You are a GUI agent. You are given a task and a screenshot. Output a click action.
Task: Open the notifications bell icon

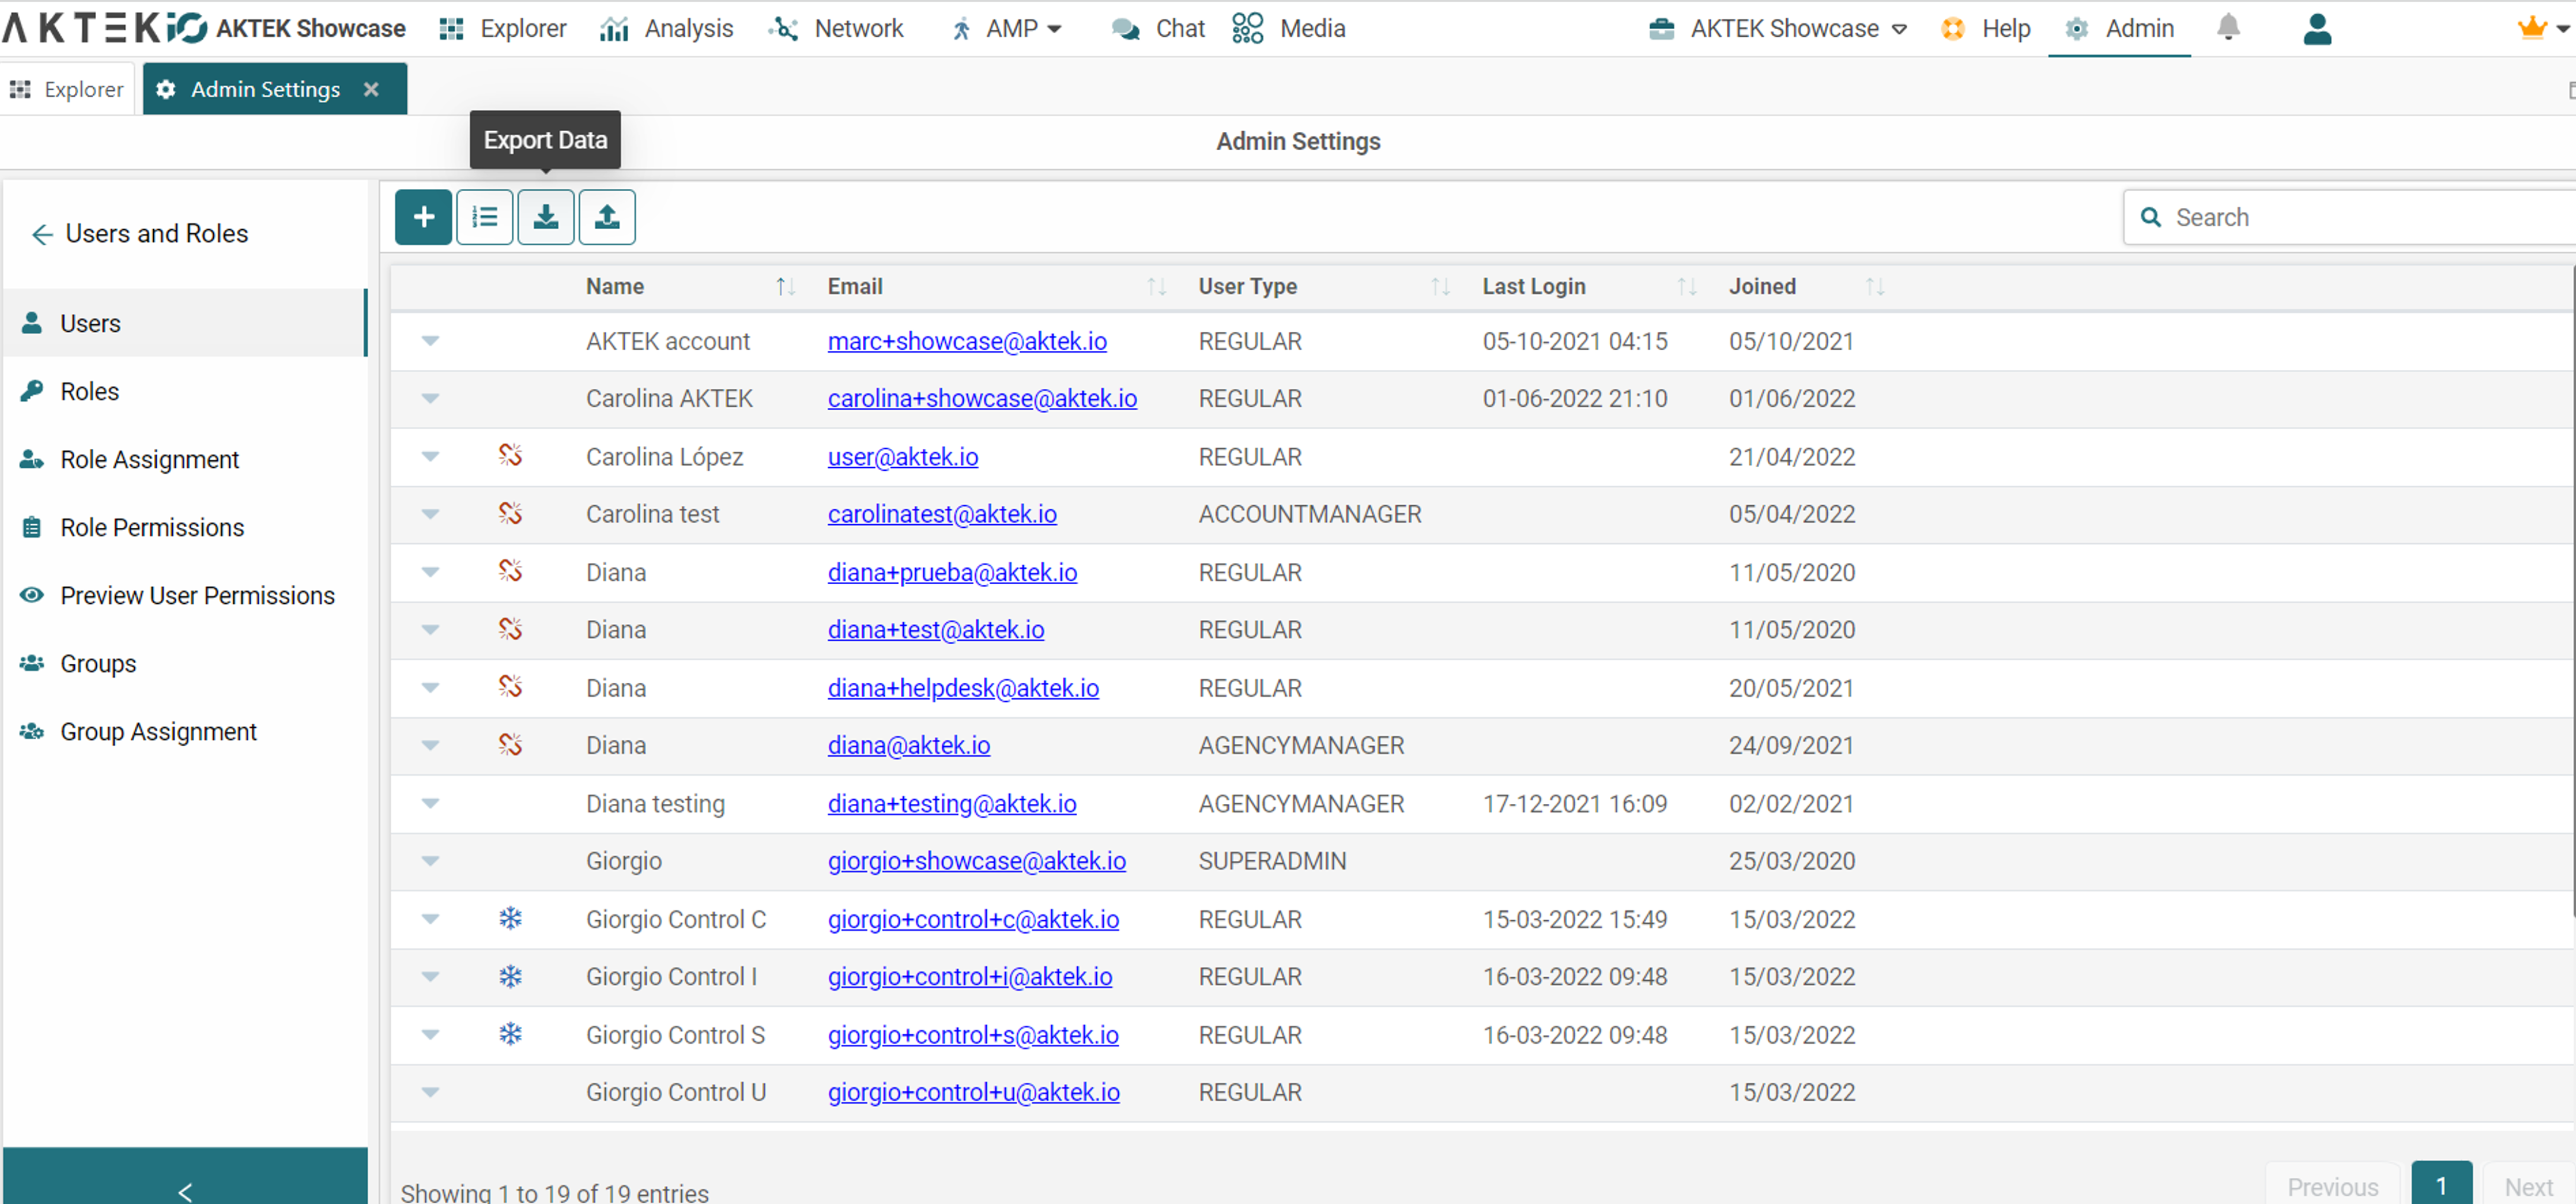coord(2228,28)
